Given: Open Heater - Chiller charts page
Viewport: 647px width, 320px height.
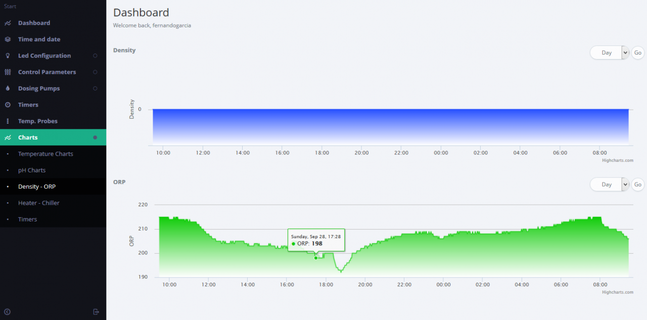Looking at the screenshot, I should click(39, 203).
